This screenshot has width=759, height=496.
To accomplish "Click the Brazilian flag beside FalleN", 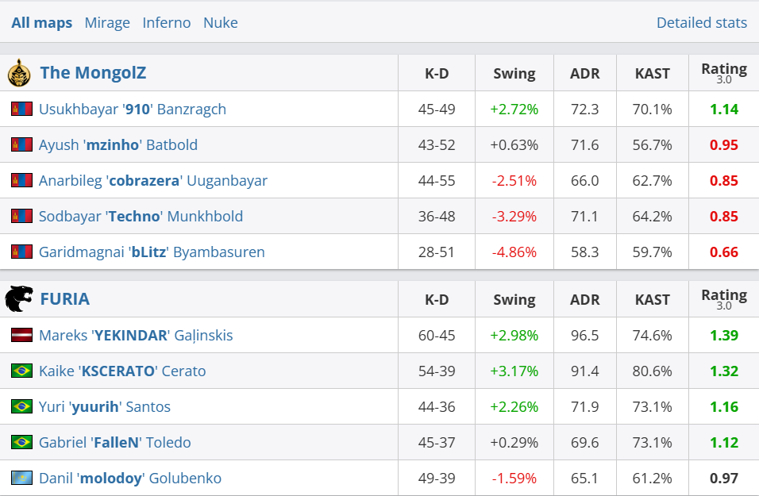I will 21,442.
